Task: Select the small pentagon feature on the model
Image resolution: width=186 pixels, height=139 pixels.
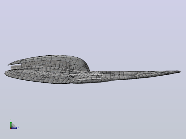Action: (70, 77)
